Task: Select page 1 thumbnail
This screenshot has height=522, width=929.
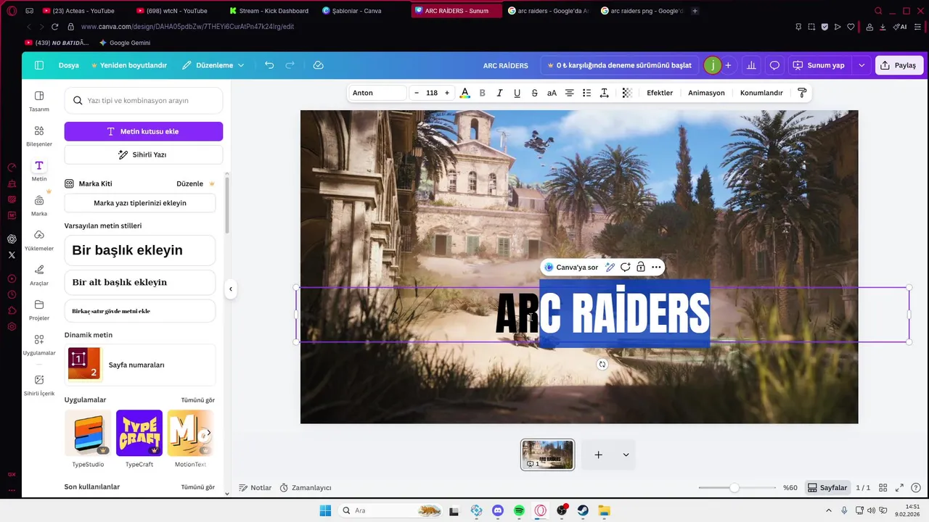Action: click(547, 455)
